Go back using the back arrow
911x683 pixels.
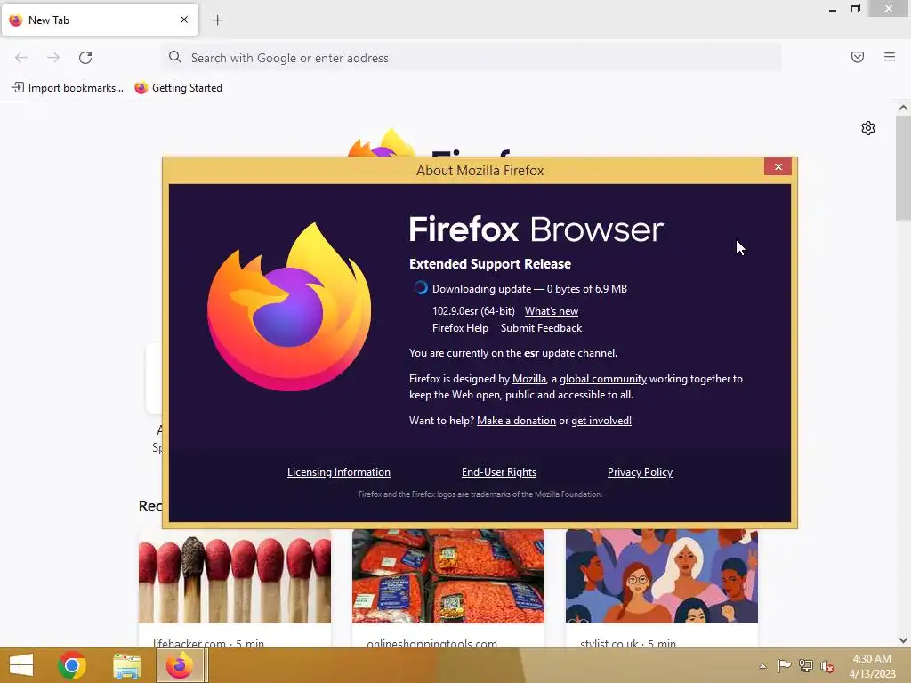pos(21,58)
